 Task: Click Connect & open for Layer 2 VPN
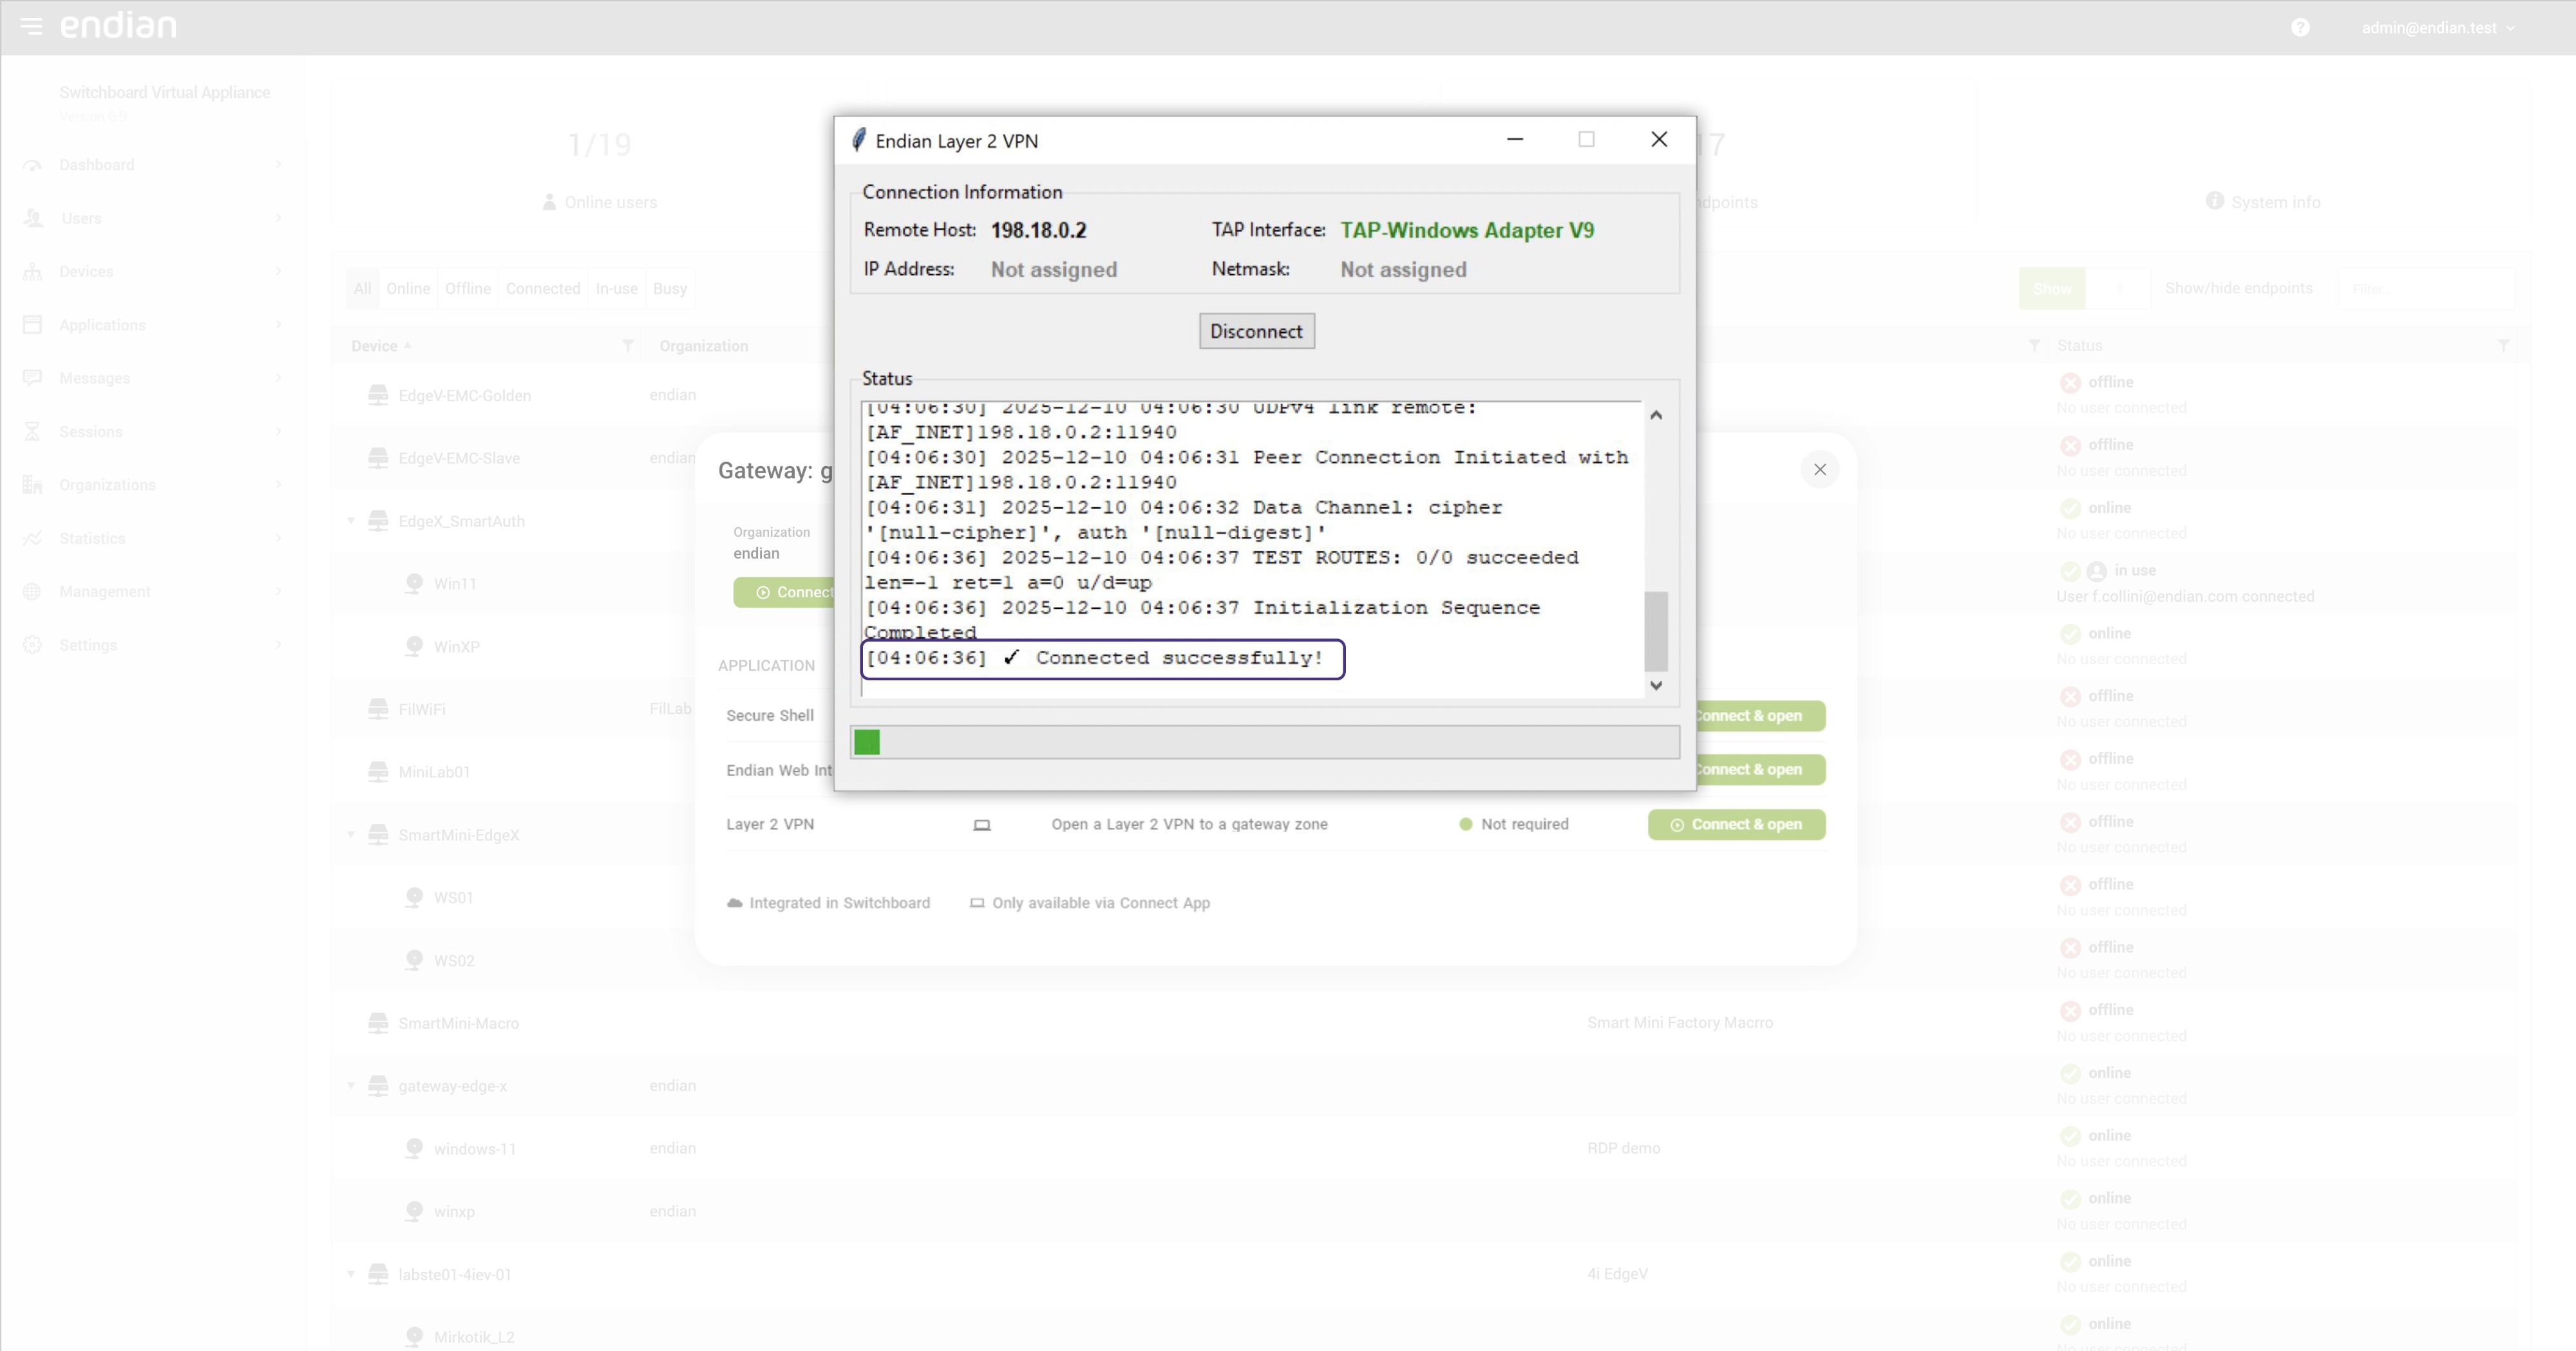1736,825
